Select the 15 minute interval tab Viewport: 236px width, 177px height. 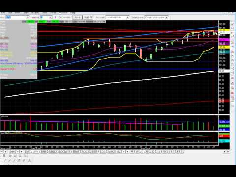click(159, 152)
